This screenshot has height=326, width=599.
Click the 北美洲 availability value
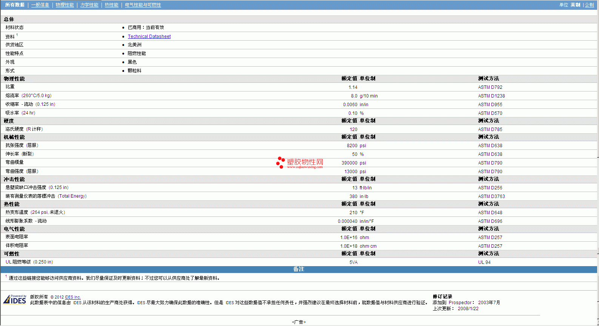tap(134, 45)
